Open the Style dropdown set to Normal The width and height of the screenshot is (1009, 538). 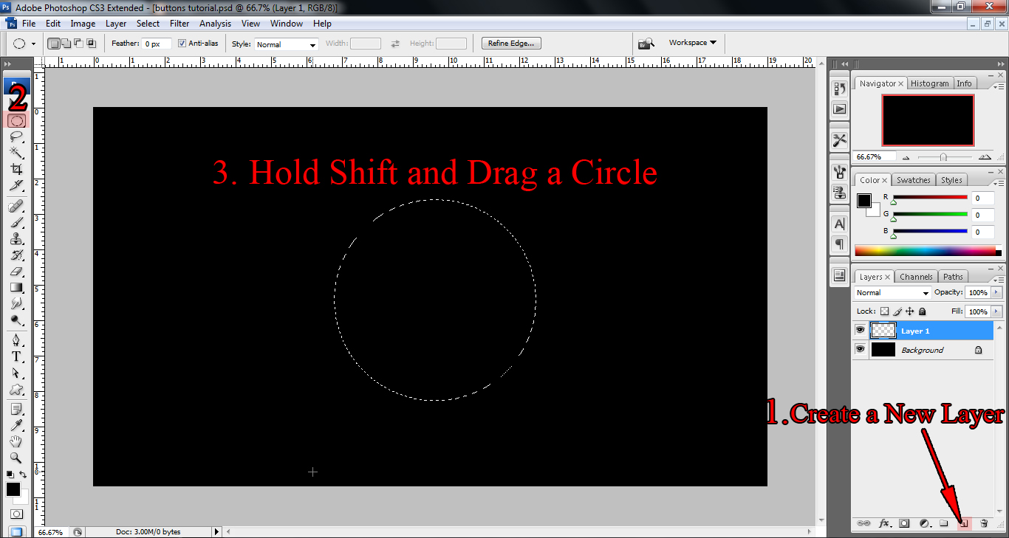coord(286,44)
